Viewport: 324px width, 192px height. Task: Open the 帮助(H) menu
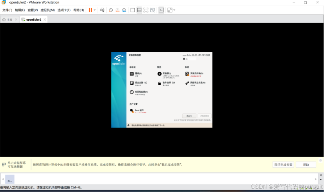click(79, 10)
